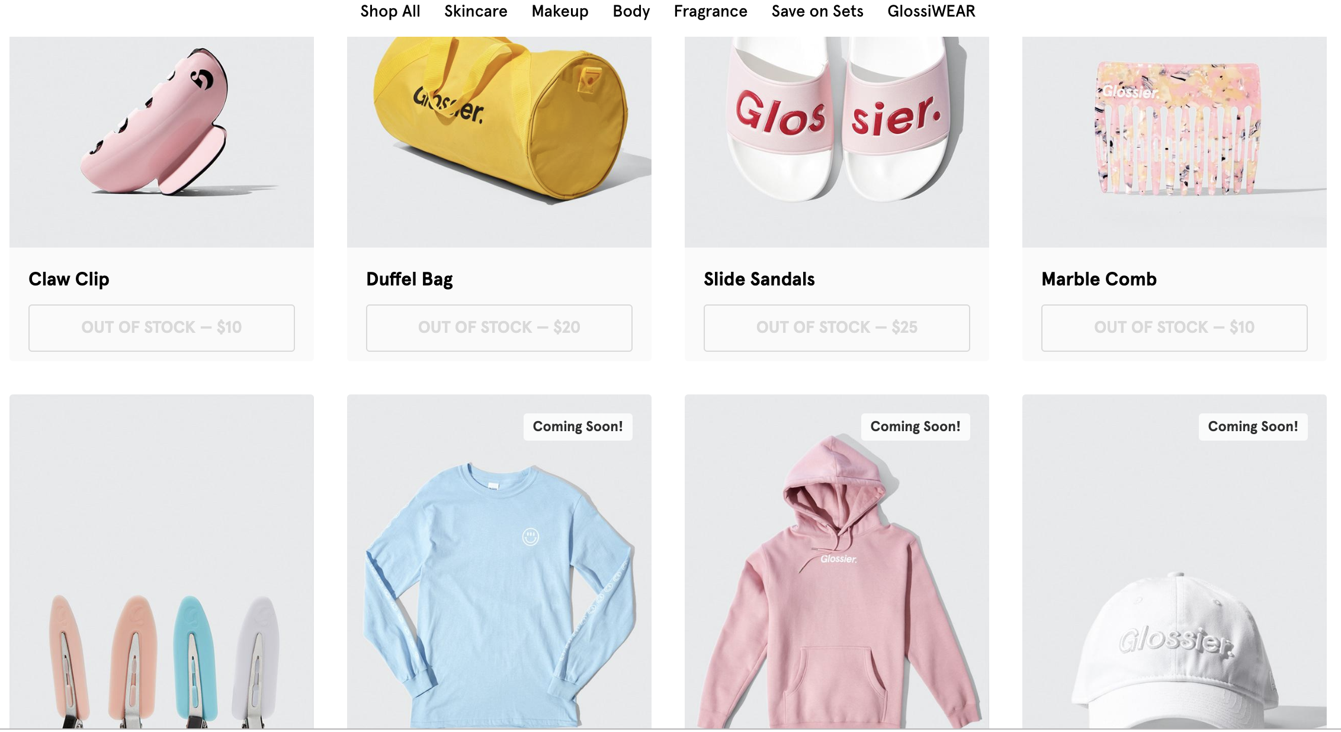Viewport: 1341px width, 732px height.
Task: Open the blue long sleeve tee image
Action: [499, 561]
